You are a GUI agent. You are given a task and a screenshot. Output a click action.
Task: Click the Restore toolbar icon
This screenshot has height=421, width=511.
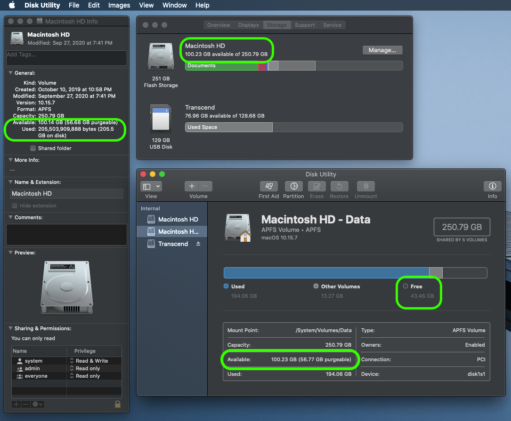[x=339, y=186]
